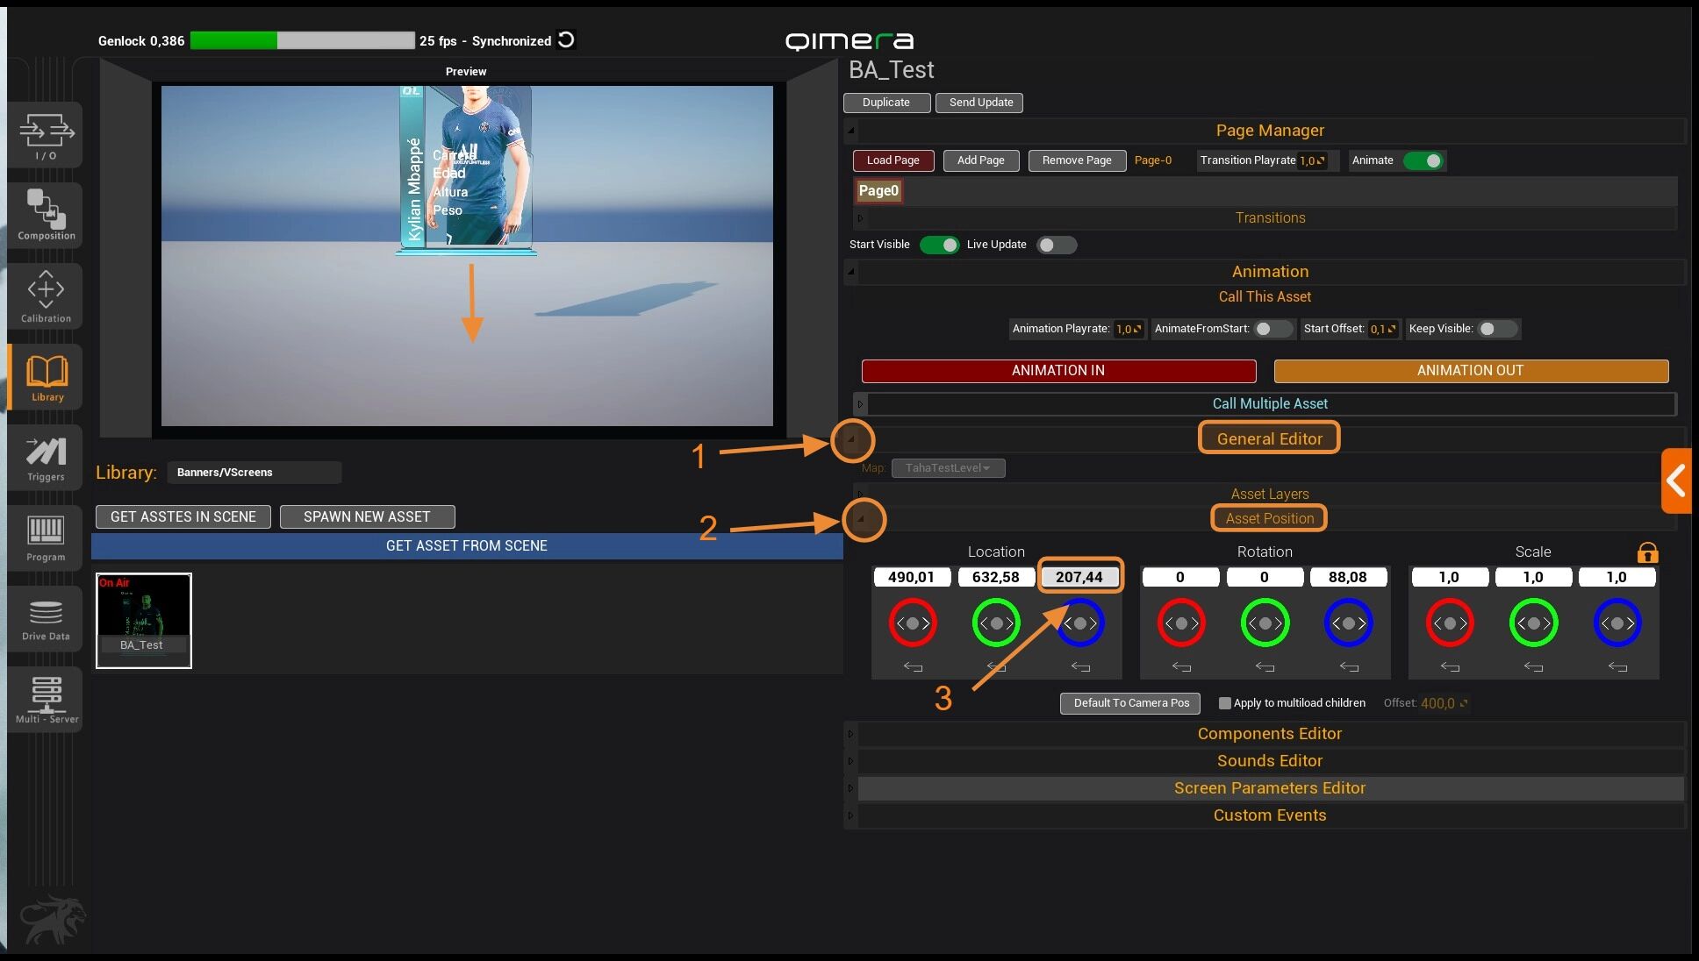Image resolution: width=1699 pixels, height=961 pixels.
Task: Switch to the Library sidebar tab
Action: [46, 377]
